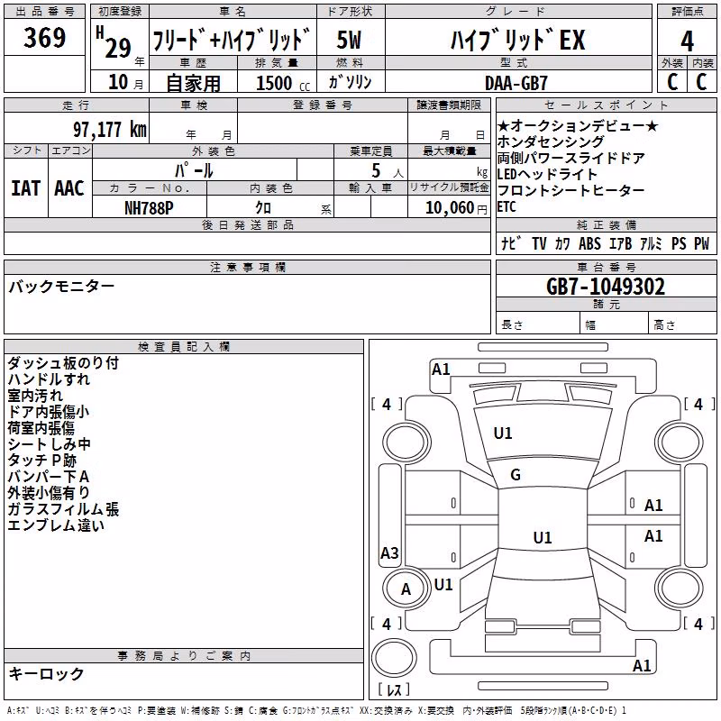
Task: Click the spare tire circle above レス
Action: (394, 658)
